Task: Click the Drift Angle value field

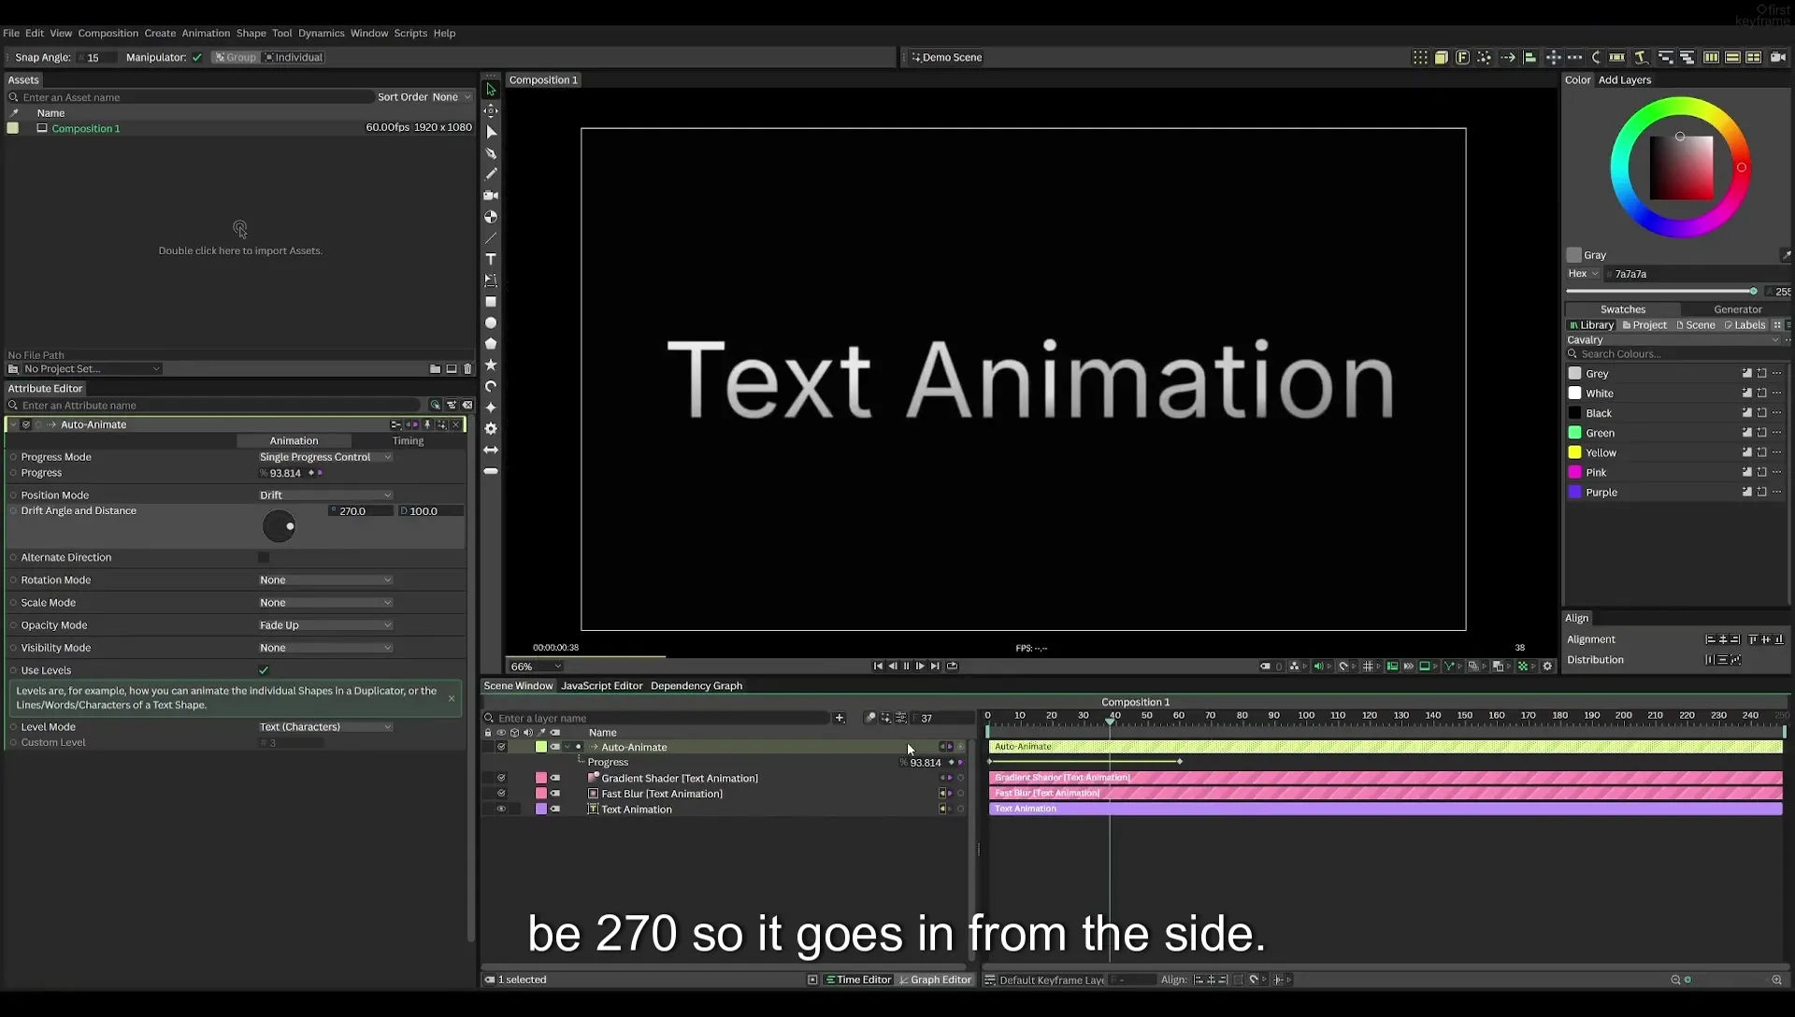Action: (x=361, y=511)
